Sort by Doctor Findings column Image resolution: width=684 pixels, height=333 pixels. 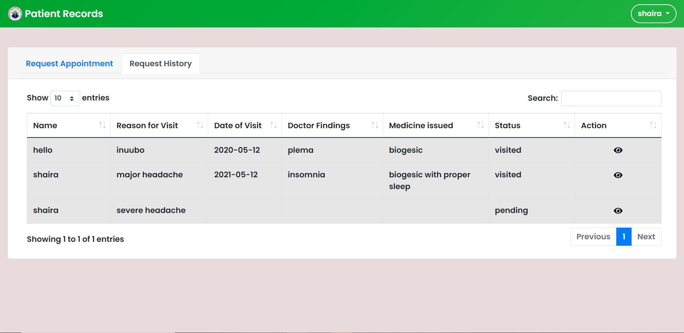click(374, 125)
